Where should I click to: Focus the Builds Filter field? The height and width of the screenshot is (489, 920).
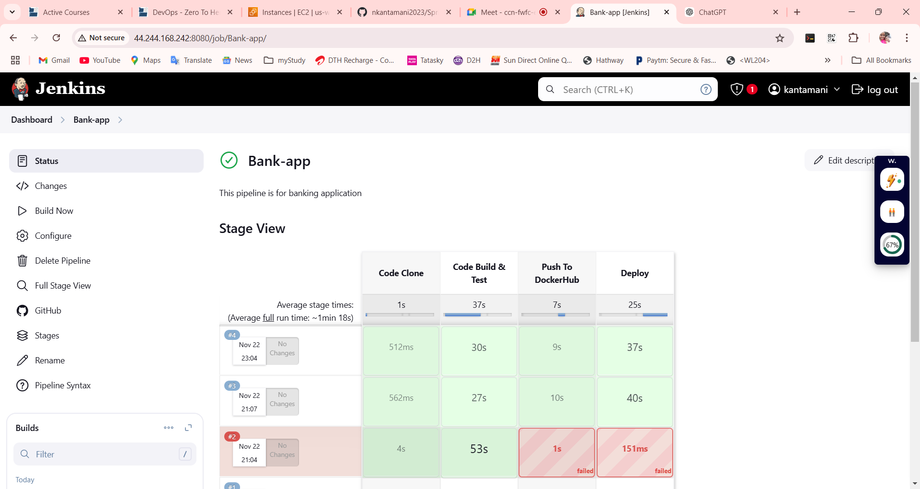tap(105, 454)
